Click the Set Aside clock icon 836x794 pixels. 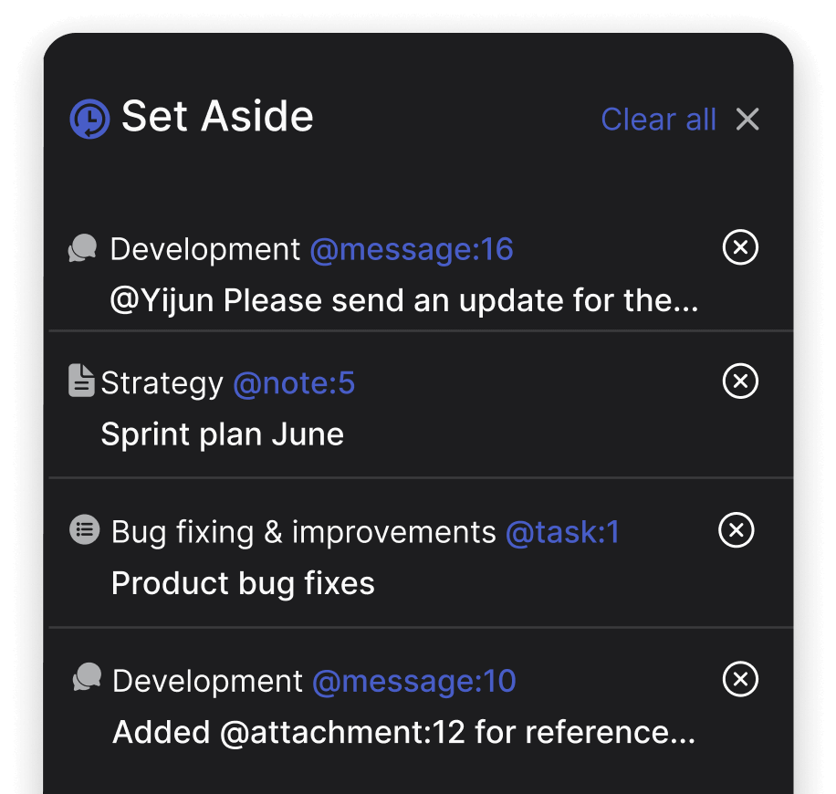(x=89, y=120)
